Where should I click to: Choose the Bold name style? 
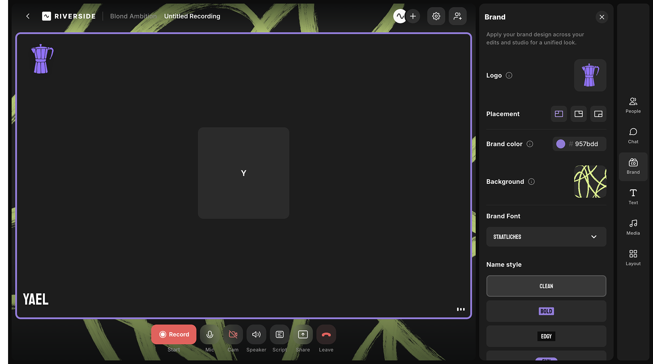pos(546,311)
